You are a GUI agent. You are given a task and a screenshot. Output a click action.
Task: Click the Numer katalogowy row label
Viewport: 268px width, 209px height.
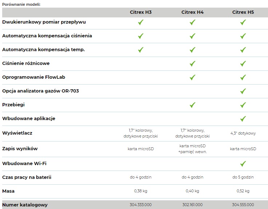coord(25,205)
